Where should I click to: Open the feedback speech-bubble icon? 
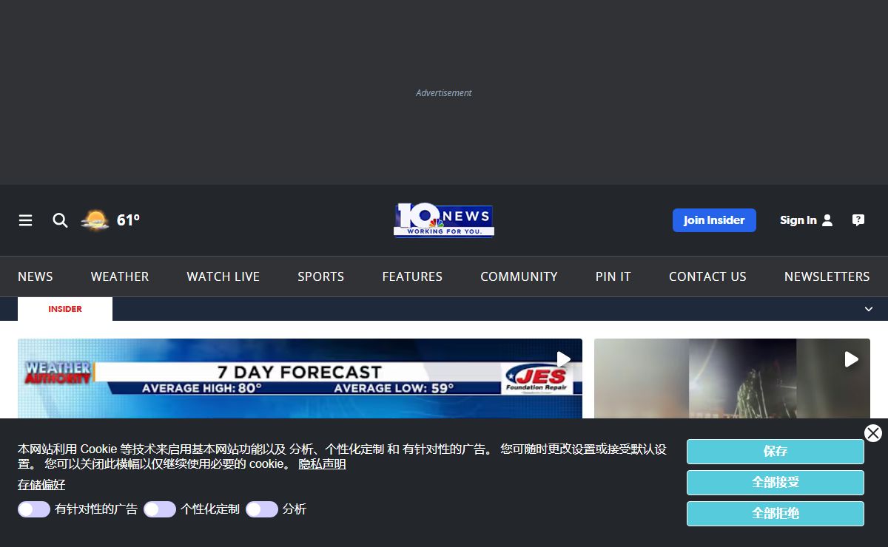point(858,220)
